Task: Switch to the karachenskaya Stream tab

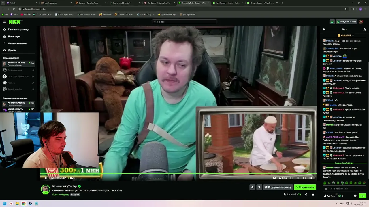Action: coord(228,3)
